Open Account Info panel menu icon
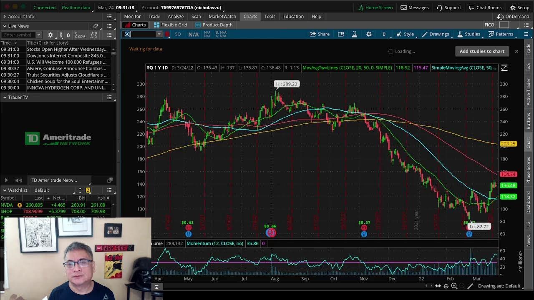The image size is (534, 300). [109, 16]
